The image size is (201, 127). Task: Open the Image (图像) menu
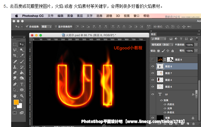tap(70, 16)
